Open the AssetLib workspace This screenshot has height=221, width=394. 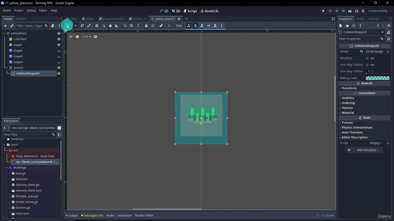click(x=209, y=11)
